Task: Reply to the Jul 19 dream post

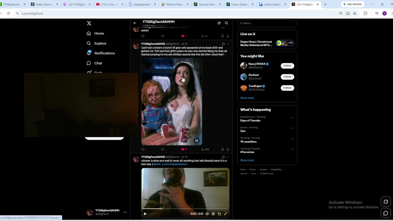Action: 143,149
